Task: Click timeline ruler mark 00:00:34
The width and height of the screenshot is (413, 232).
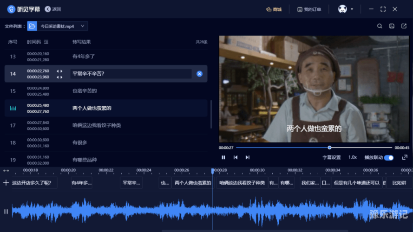Action: click(x=333, y=170)
